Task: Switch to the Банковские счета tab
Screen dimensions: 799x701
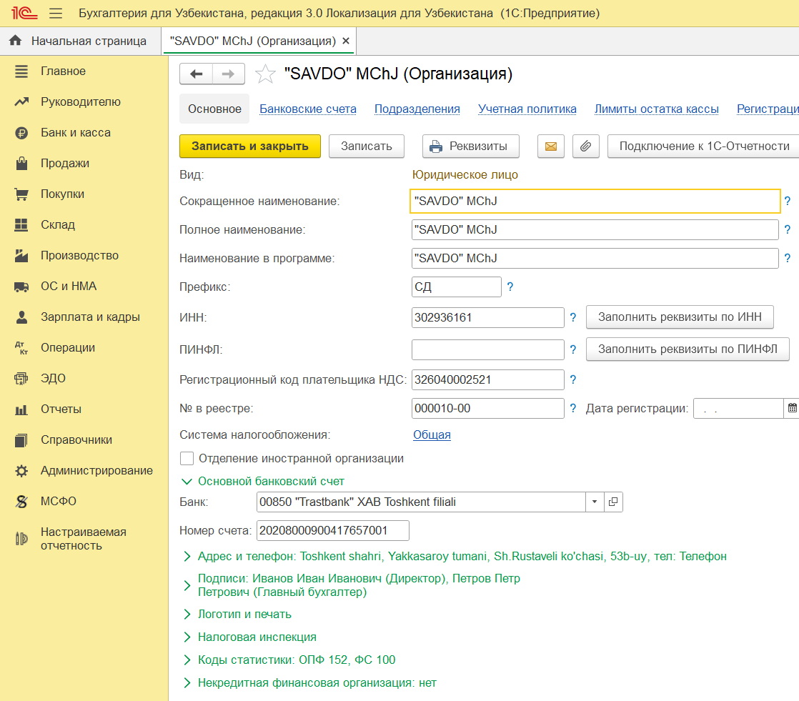Action: 308,109
